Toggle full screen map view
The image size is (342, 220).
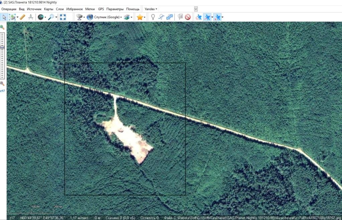[63, 17]
